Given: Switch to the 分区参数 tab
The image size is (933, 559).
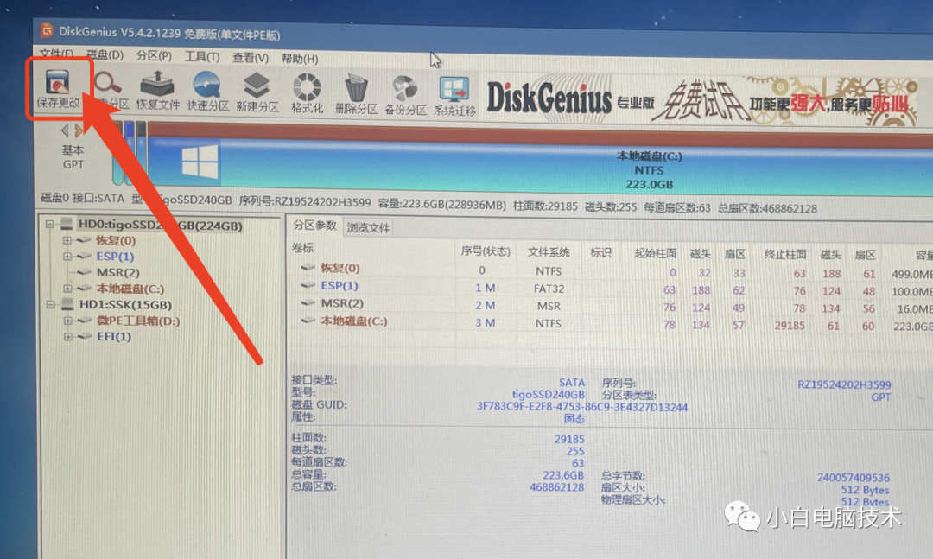Looking at the screenshot, I should [x=314, y=226].
